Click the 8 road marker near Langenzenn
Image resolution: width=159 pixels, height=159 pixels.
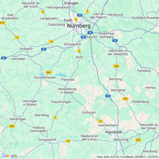tap(43, 12)
